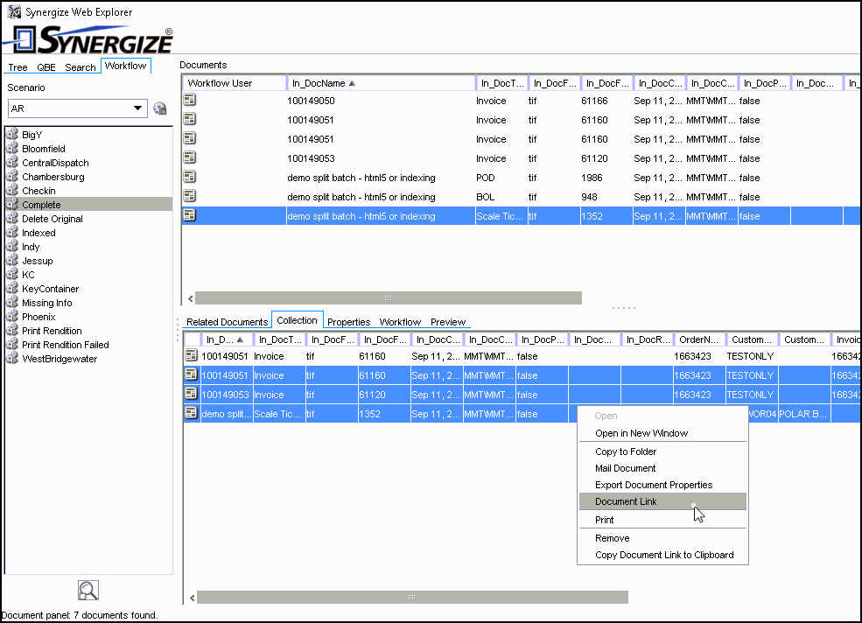Screen dimensions: 862x623
Task: Choose Open in New Window from context menu
Action: pyautogui.click(x=663, y=433)
